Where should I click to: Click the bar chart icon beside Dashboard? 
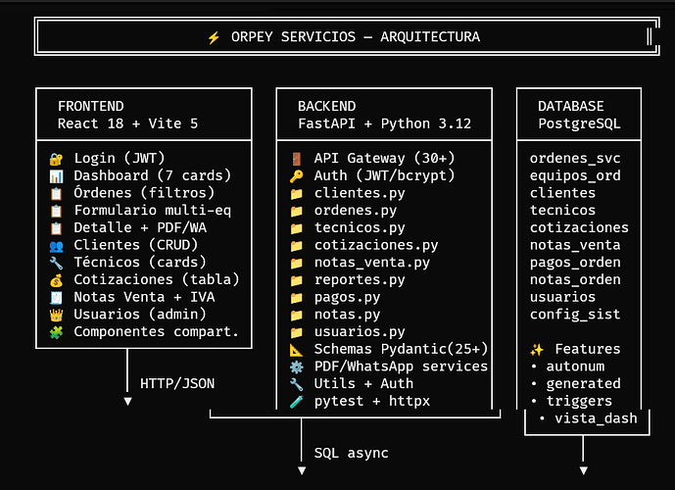(56, 176)
